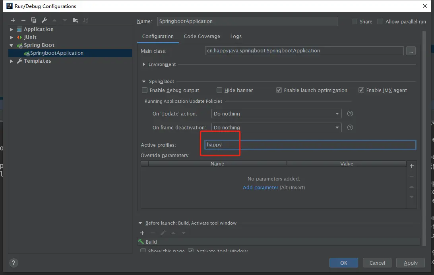Image resolution: width=434 pixels, height=275 pixels.
Task: Disable the Enable JMX agent checkbox
Action: pyautogui.click(x=361, y=90)
